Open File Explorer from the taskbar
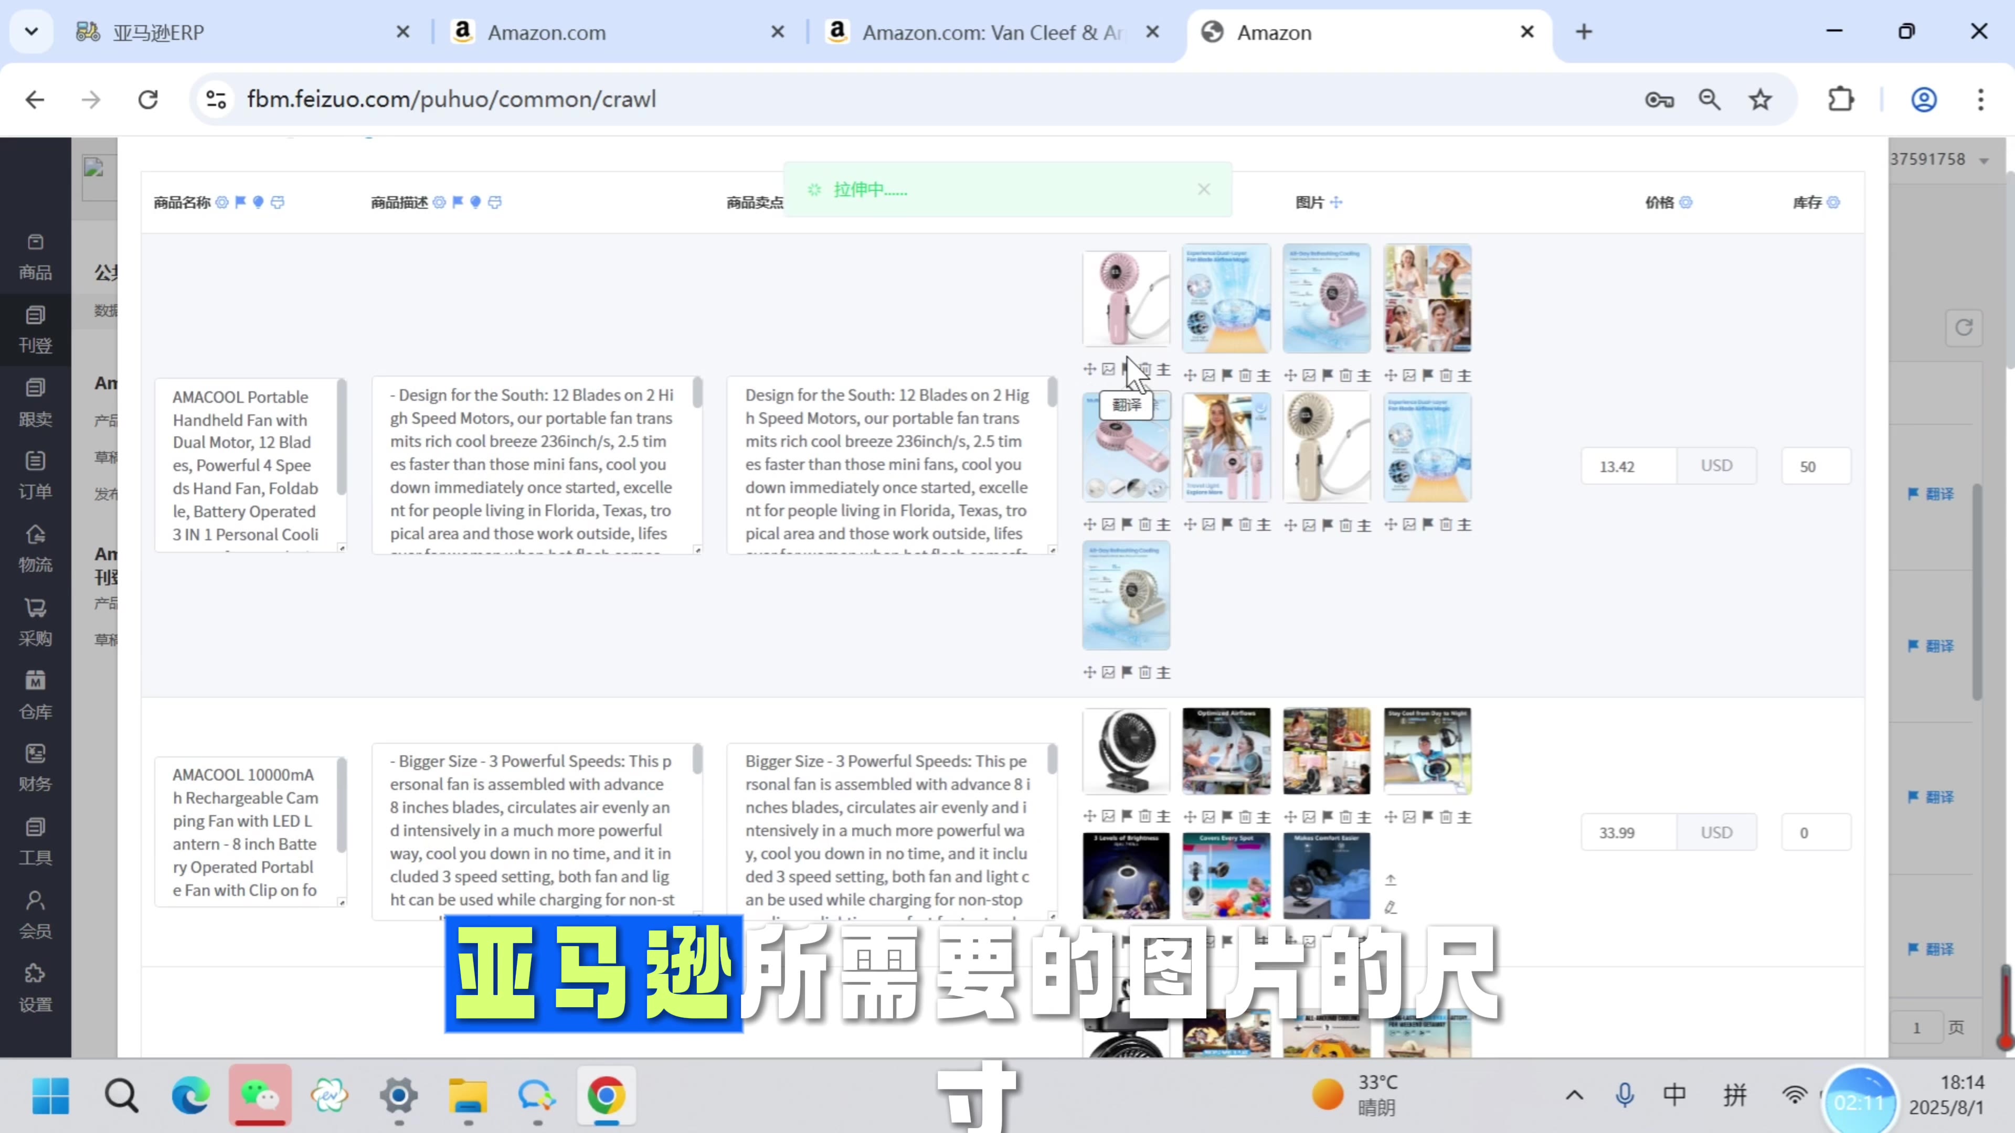Screen dimensions: 2015x1133 [469, 1095]
